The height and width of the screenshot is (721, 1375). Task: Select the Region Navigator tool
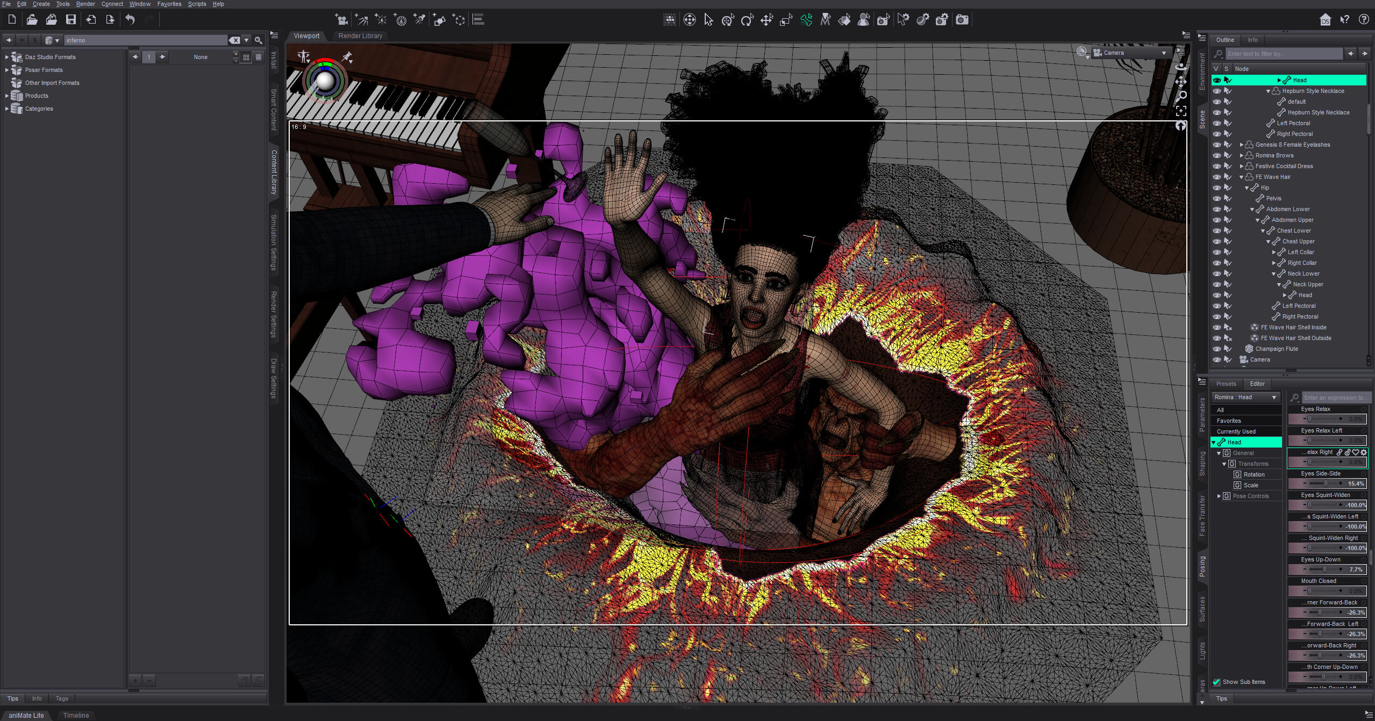click(x=864, y=20)
